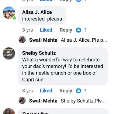Unlike Shelby Schultz's comment via Liked
Viewport: 114px width, 114px height.
coord(46,91)
